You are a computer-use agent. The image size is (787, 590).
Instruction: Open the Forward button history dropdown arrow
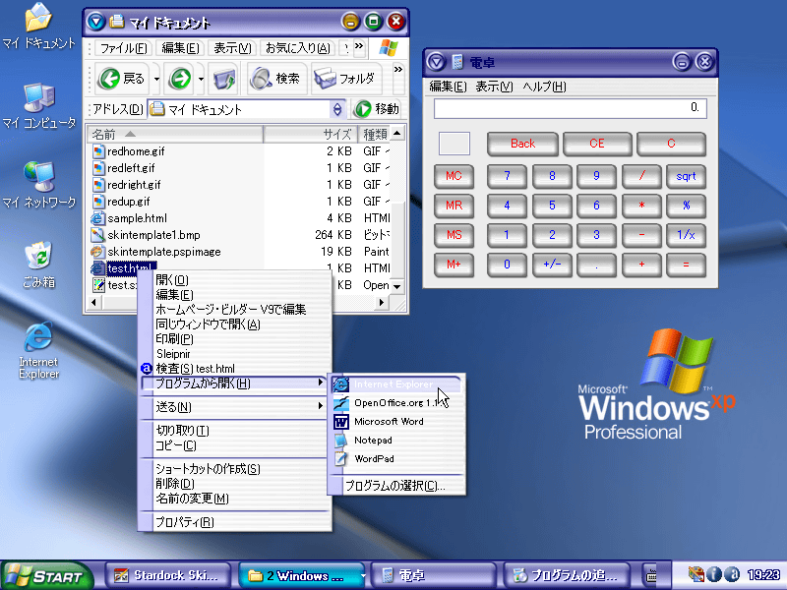[201, 79]
